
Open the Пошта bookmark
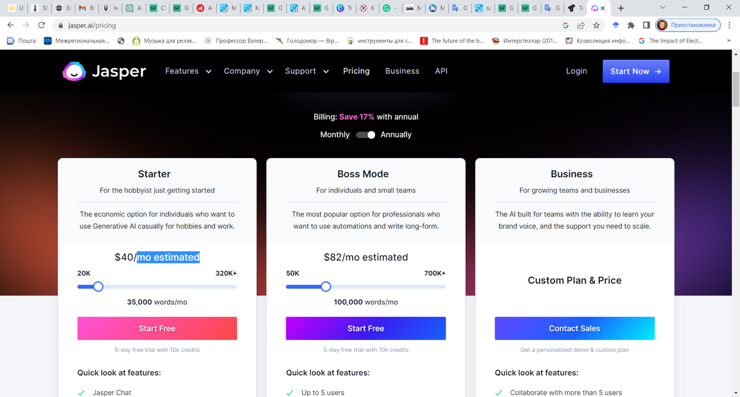pos(22,41)
